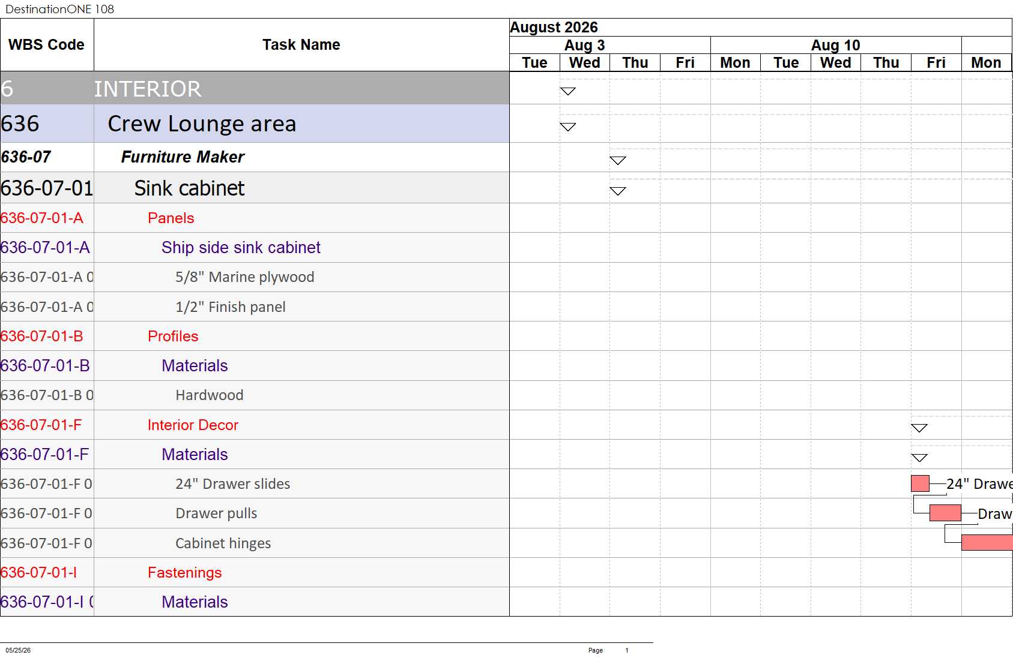Click the Interior Decor summary triangle
Viewport: 1013px width, 658px height.
919,428
